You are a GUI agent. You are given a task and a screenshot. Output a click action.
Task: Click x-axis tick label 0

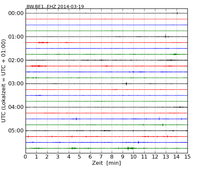click(x=26, y=157)
